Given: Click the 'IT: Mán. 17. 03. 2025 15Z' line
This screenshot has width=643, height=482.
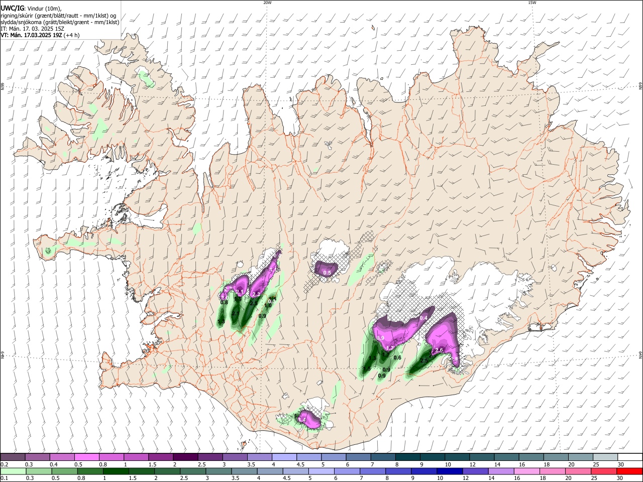Looking at the screenshot, I should 32,29.
